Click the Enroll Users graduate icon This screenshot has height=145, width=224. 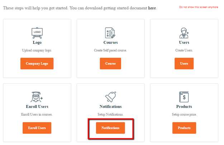(x=37, y=97)
